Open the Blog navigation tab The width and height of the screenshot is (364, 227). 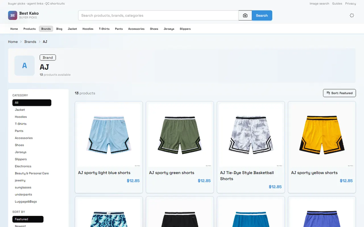click(59, 29)
